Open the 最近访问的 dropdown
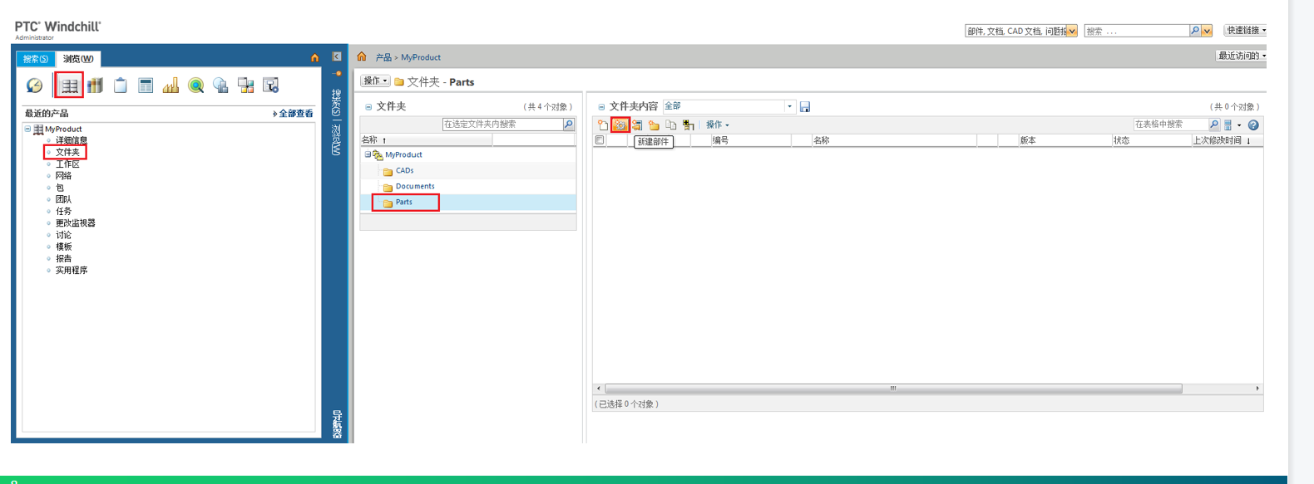1314x484 pixels. (1242, 56)
